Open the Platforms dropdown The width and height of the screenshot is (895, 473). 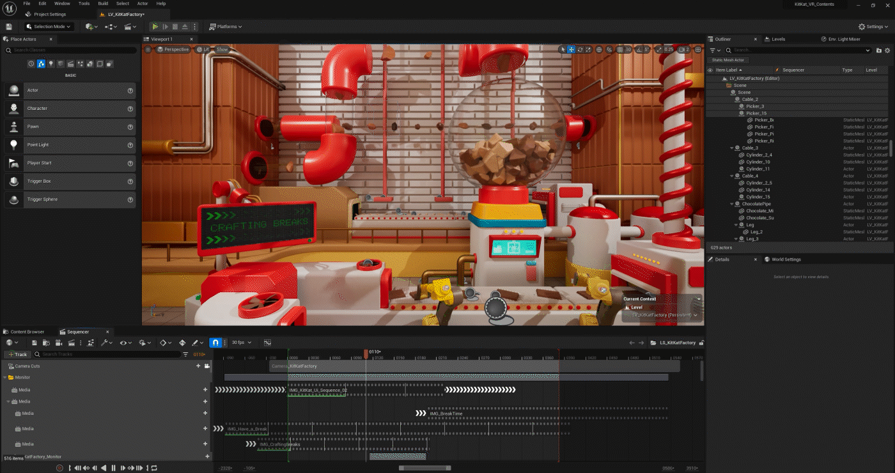click(x=226, y=27)
